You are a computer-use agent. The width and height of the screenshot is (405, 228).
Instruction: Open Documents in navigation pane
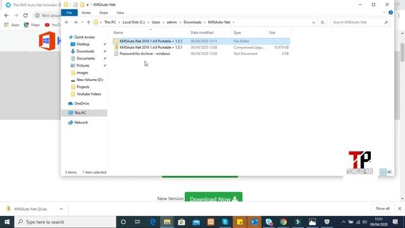[85, 58]
